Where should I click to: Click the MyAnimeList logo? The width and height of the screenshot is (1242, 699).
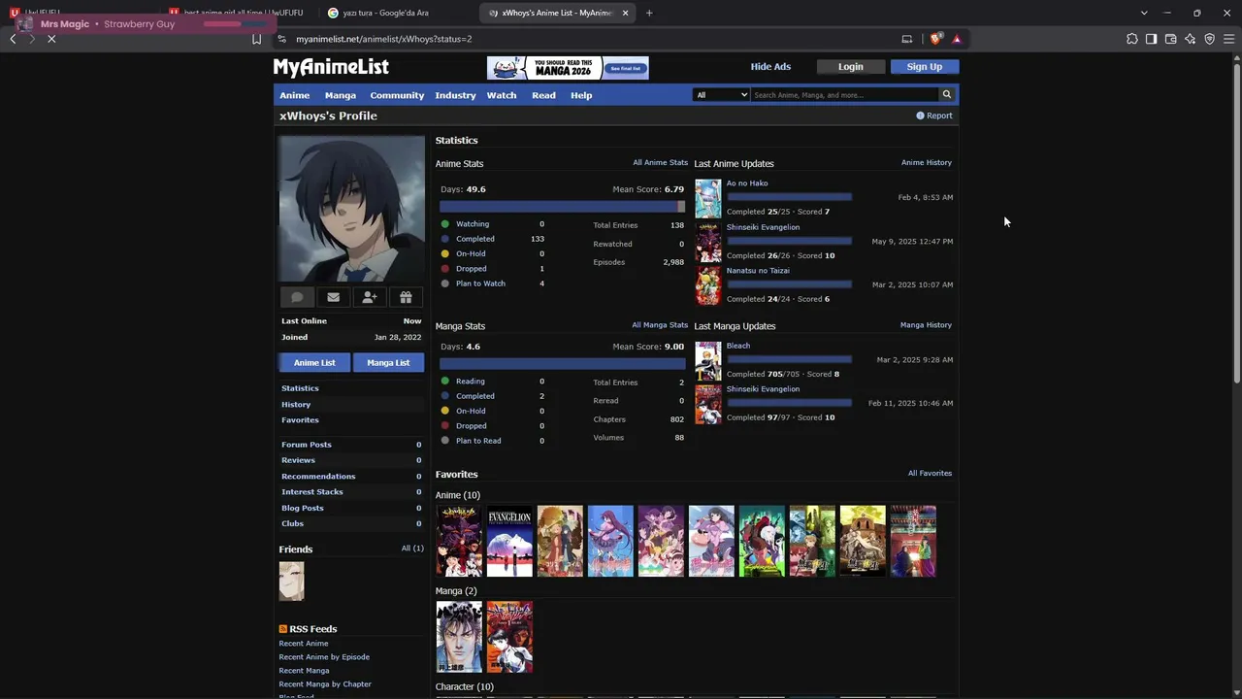point(331,67)
